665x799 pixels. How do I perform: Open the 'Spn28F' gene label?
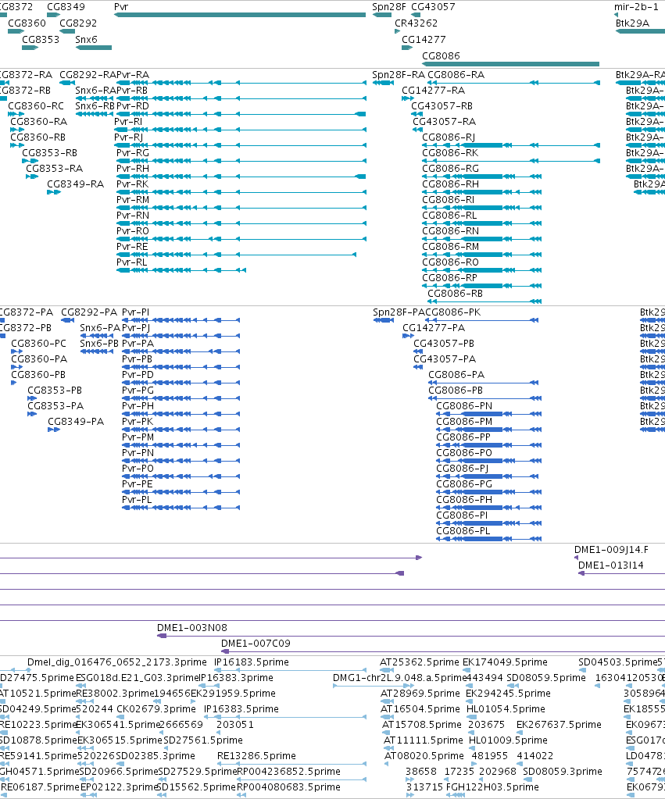point(389,6)
